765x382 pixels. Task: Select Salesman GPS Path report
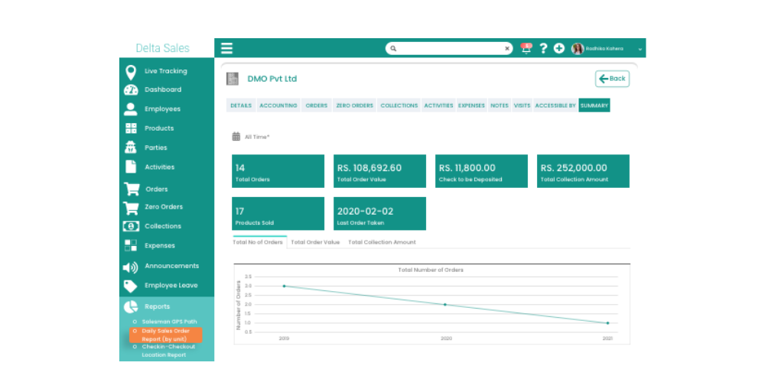(169, 322)
